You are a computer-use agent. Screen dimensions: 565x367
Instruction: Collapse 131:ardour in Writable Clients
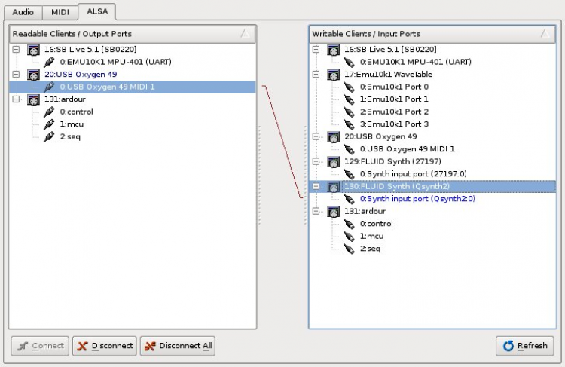tap(316, 211)
